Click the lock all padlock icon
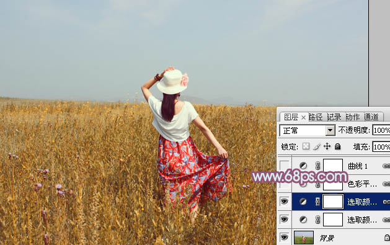The width and height of the screenshot is (390, 245). 337,146
